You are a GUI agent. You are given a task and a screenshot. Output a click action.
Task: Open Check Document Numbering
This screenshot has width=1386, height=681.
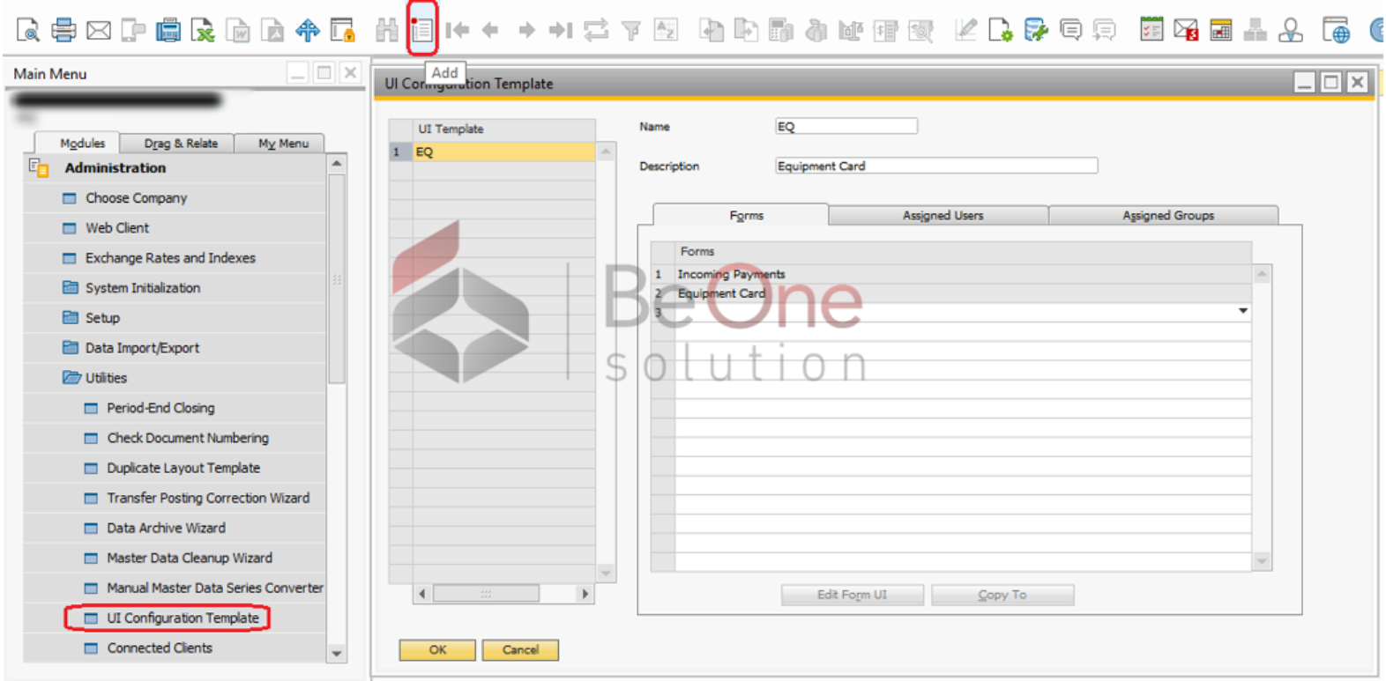pyautogui.click(x=188, y=438)
